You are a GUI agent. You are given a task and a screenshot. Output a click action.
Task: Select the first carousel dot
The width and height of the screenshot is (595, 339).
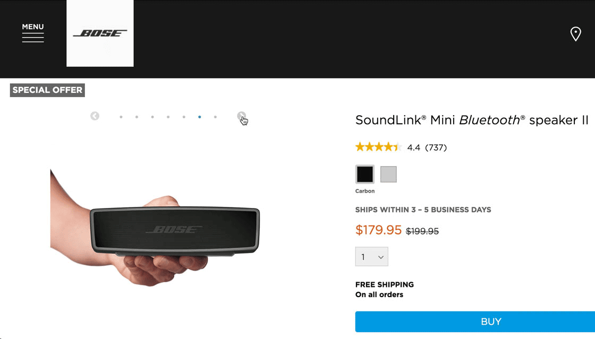tap(121, 117)
